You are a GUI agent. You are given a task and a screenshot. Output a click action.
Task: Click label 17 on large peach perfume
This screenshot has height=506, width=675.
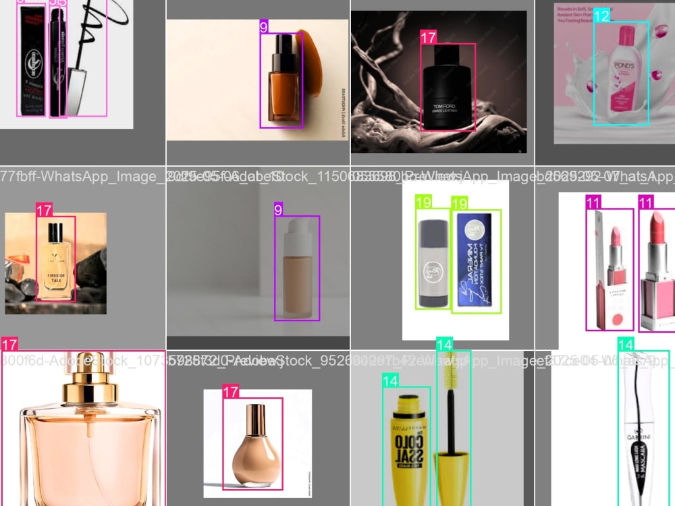click(x=9, y=344)
